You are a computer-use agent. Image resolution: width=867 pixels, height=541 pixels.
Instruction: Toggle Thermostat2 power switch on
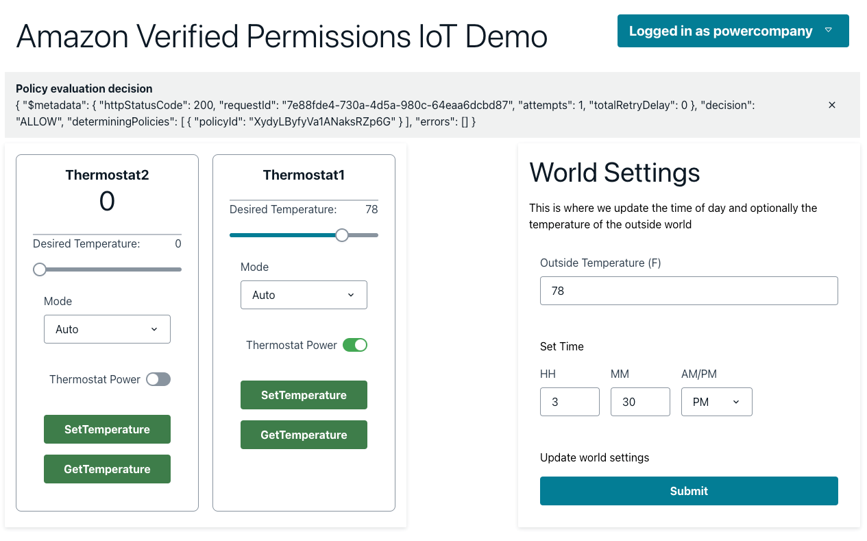click(x=158, y=379)
